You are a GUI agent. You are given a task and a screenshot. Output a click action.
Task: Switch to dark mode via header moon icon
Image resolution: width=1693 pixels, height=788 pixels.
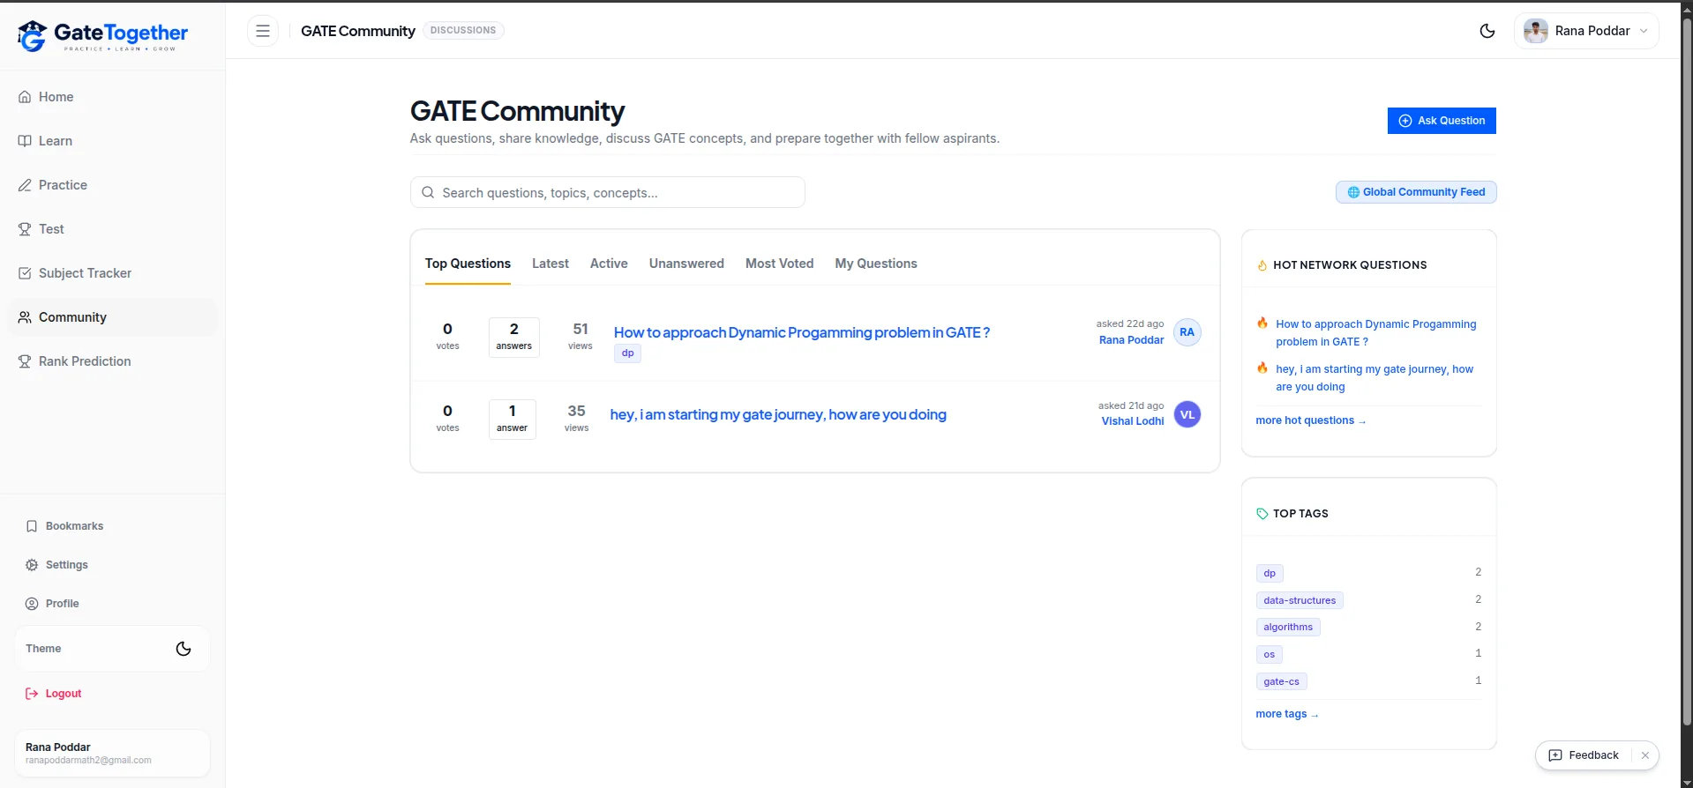(1487, 31)
